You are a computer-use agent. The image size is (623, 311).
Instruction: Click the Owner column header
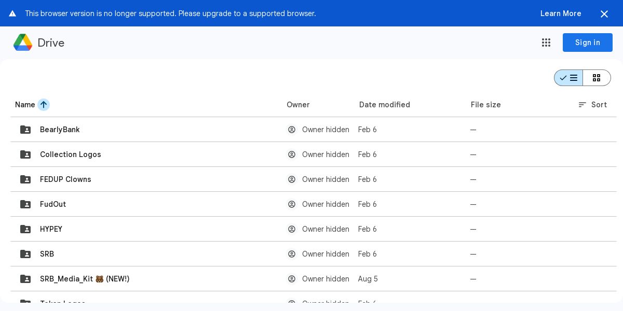(298, 105)
